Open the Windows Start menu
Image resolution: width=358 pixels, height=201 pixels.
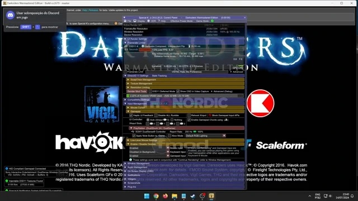coord(147,196)
